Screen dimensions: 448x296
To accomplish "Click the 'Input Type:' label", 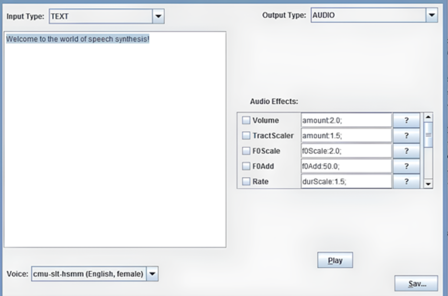I will [26, 16].
